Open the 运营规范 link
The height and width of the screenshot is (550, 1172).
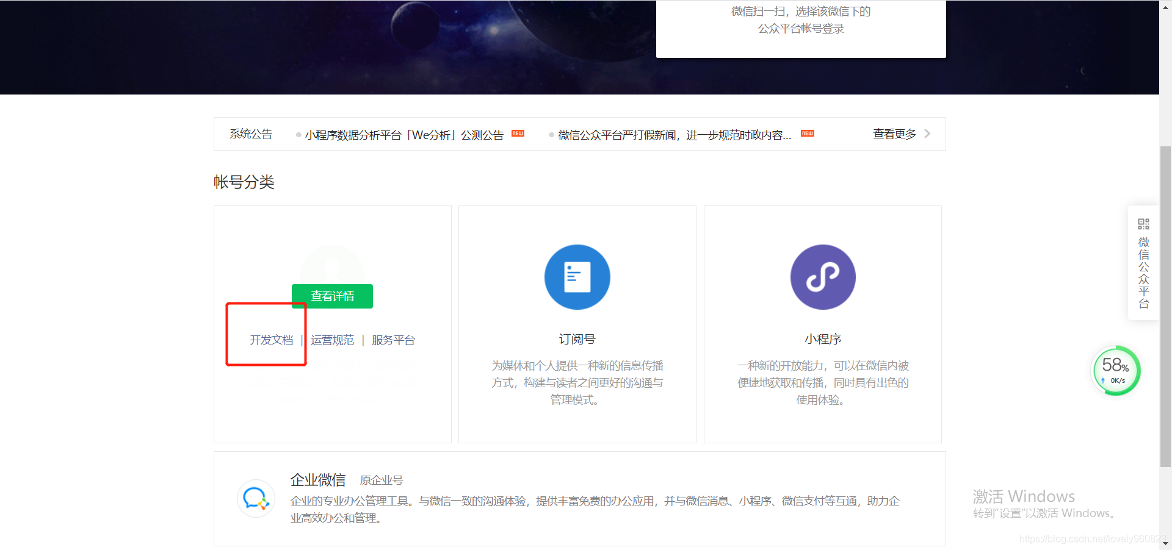point(332,340)
